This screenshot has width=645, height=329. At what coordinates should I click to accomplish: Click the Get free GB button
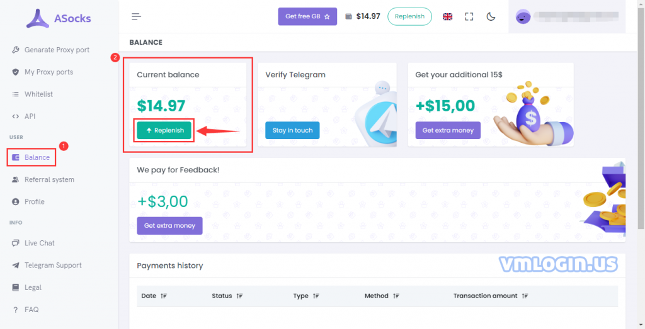[x=307, y=16]
